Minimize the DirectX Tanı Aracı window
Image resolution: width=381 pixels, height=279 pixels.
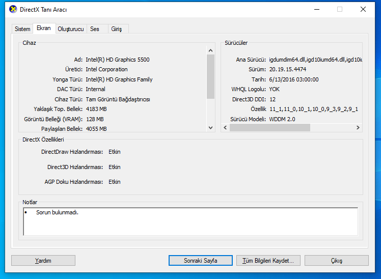(317, 9)
